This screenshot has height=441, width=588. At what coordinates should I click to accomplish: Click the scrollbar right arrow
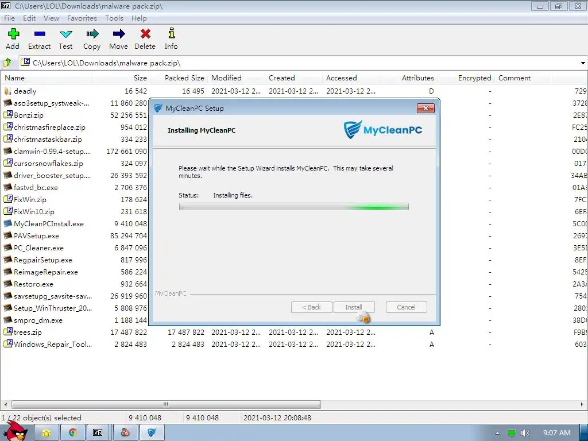coord(582,404)
